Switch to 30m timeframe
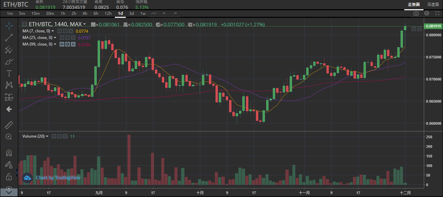 (50, 14)
